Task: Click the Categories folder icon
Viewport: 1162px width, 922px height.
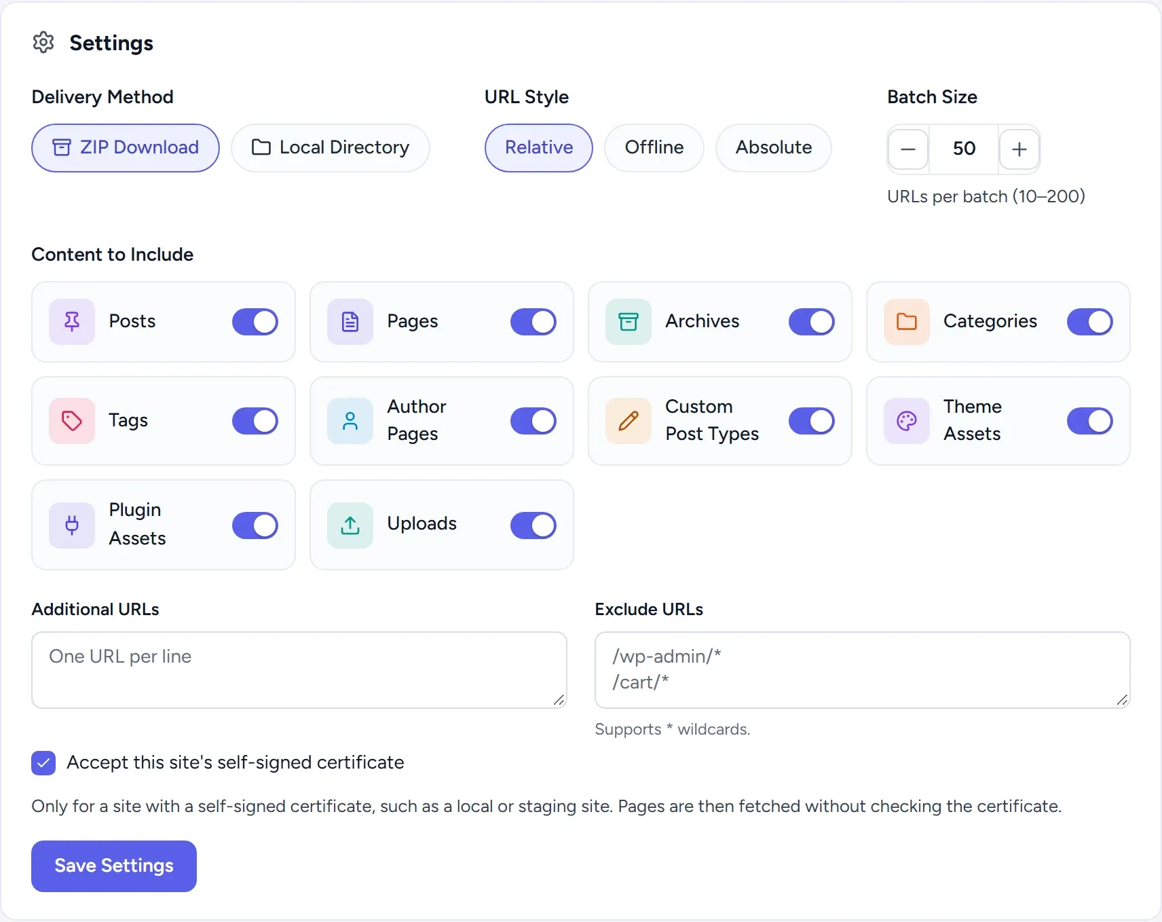Action: (x=907, y=322)
